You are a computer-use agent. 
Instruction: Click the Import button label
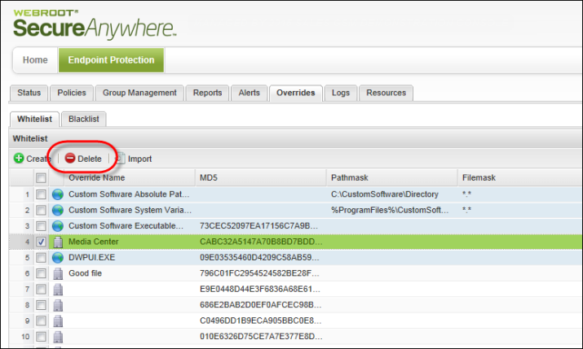[x=139, y=159]
